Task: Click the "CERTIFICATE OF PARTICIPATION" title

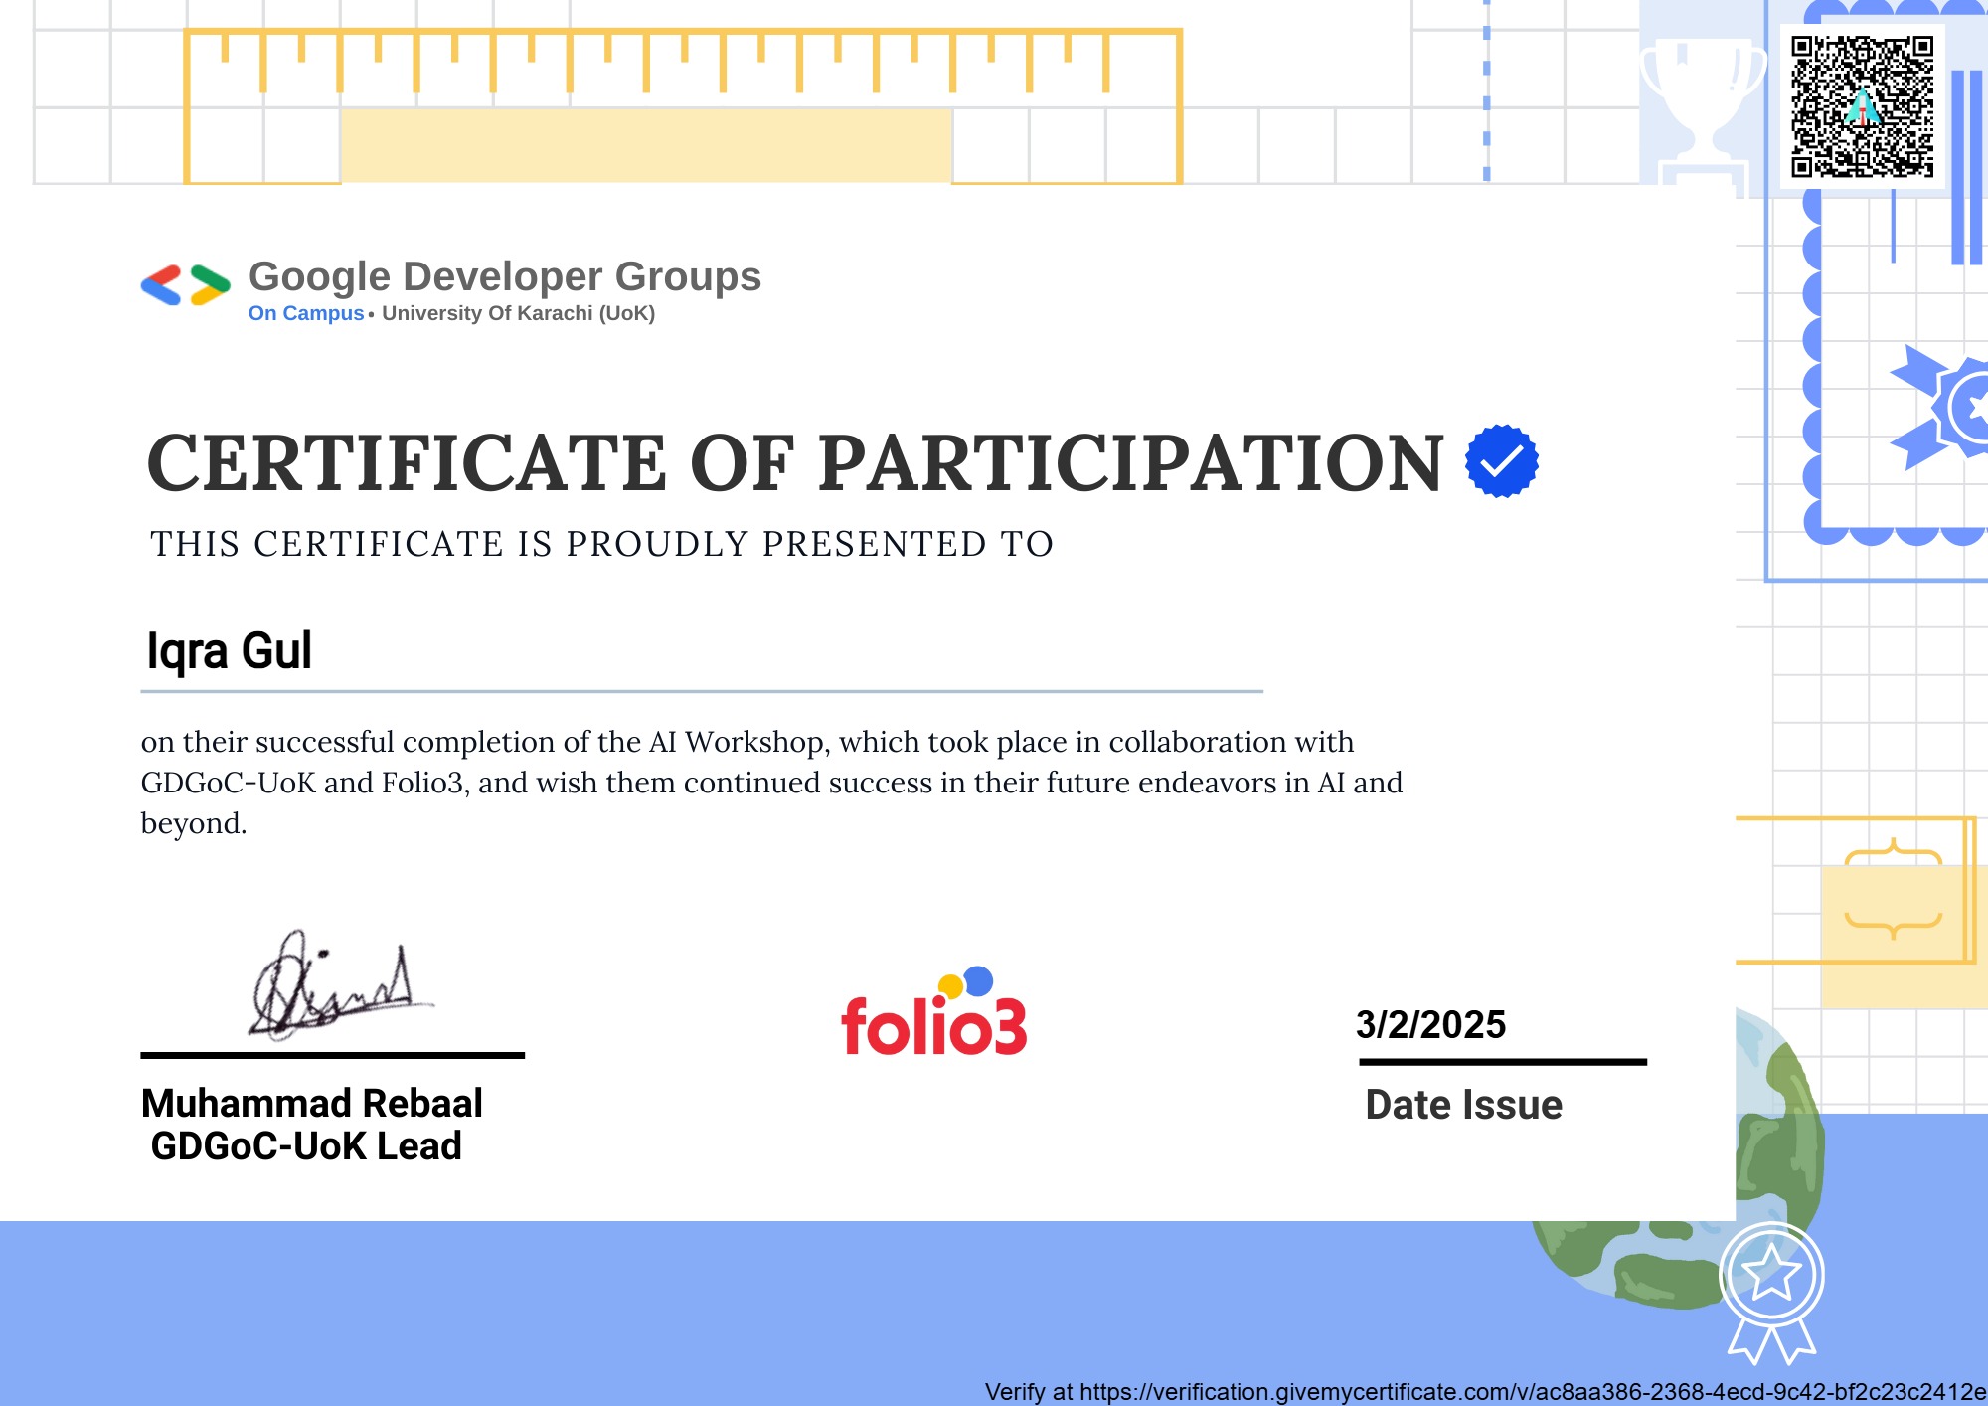Action: coord(795,463)
